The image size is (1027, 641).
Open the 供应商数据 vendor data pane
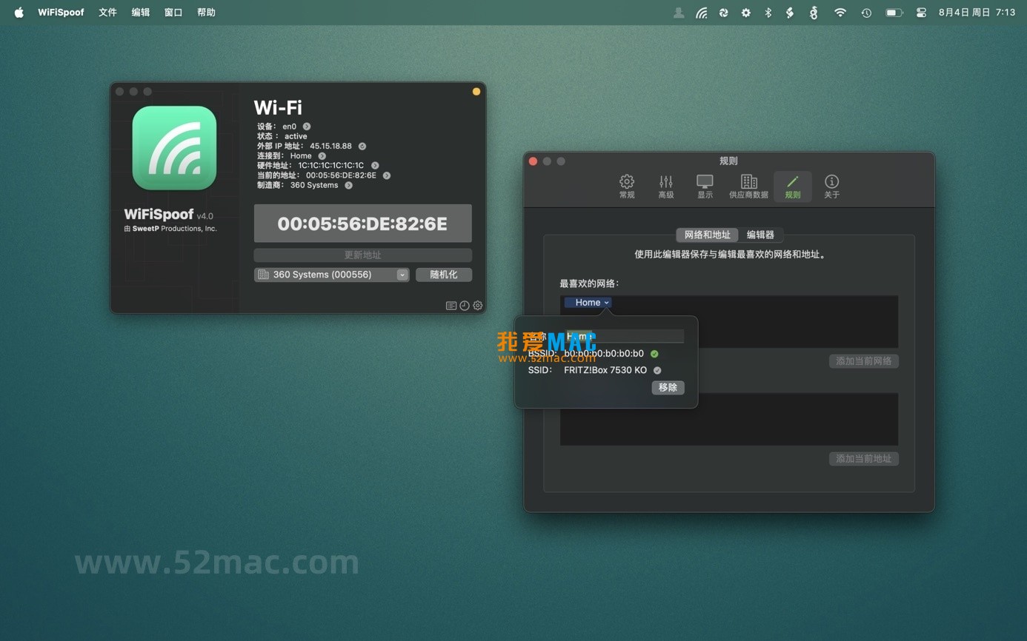[x=748, y=187]
